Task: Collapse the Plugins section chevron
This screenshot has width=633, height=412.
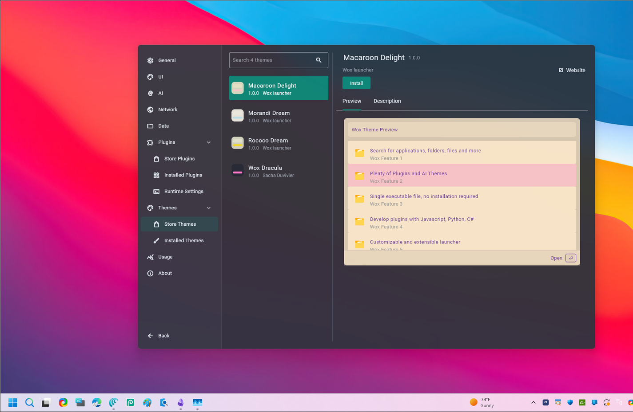Action: 209,142
